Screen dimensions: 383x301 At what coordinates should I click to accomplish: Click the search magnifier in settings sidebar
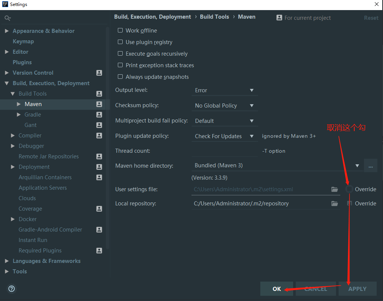(7, 18)
